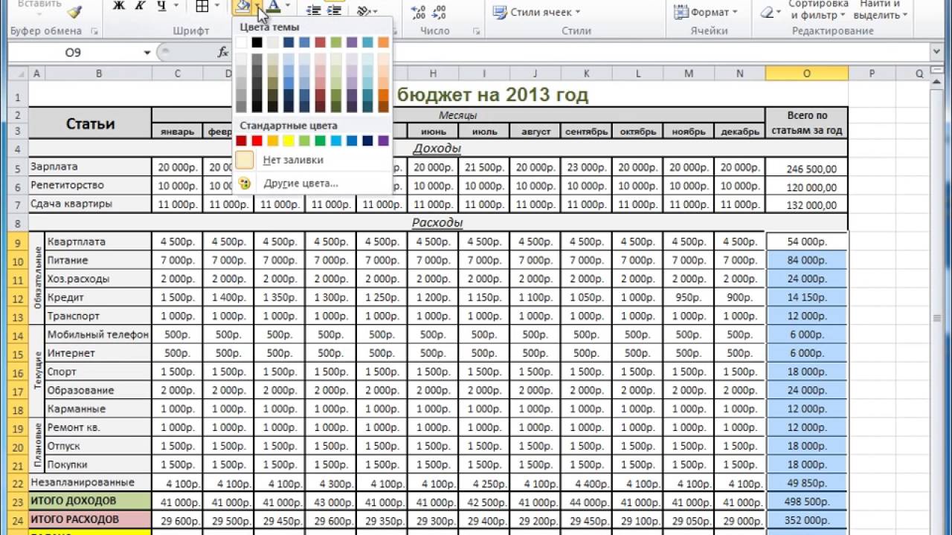Screen dimensions: 952x535
Task: Click the font color A icon
Action: (x=273, y=7)
